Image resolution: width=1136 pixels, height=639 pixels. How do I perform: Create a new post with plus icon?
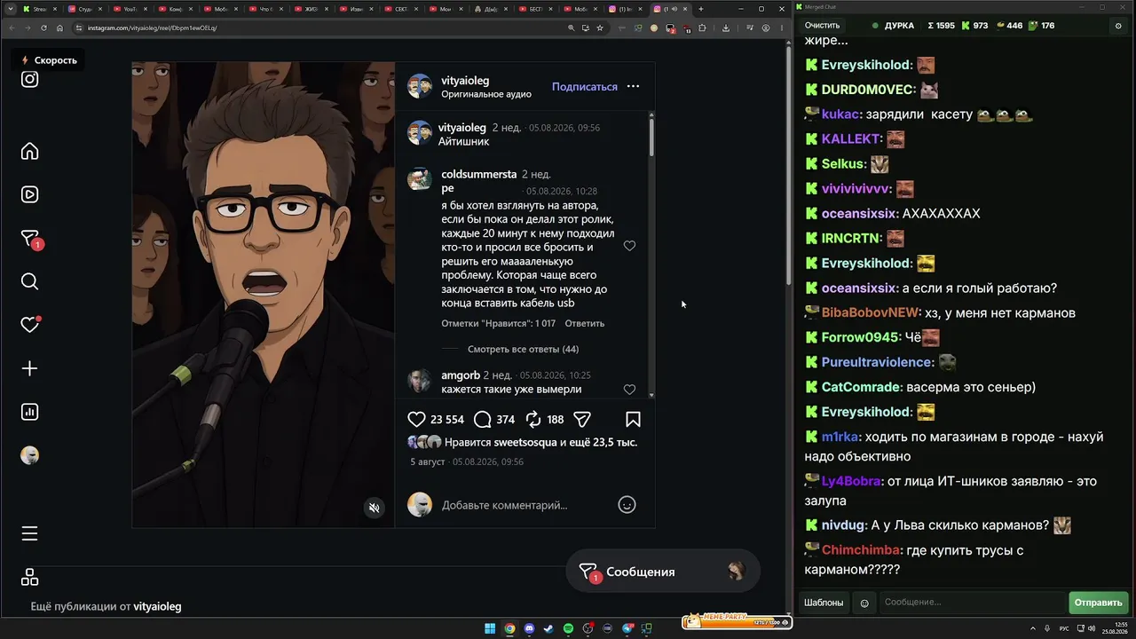tap(29, 368)
